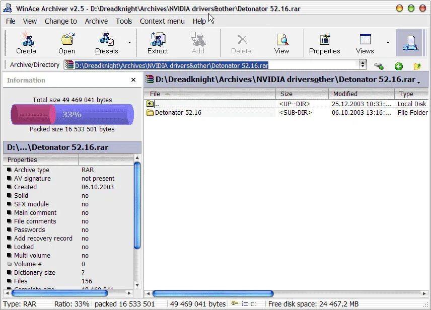Click the 'Created' property row

click(68, 187)
